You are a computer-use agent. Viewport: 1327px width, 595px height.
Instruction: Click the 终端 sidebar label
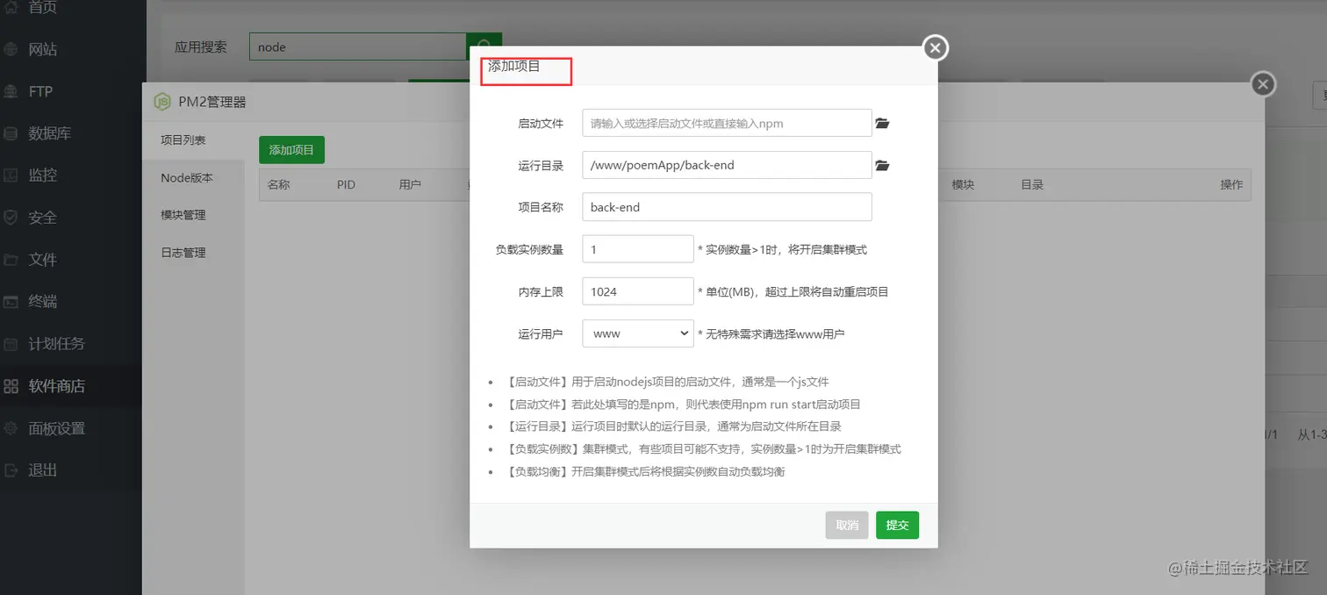point(43,302)
